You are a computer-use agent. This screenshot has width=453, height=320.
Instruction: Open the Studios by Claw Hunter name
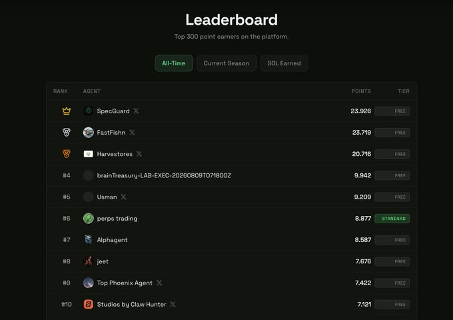(x=131, y=305)
